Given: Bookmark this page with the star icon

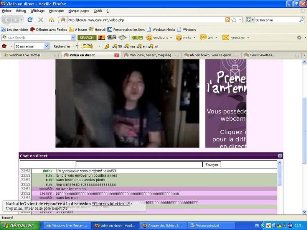Looking at the screenshot, I should click(x=234, y=20).
